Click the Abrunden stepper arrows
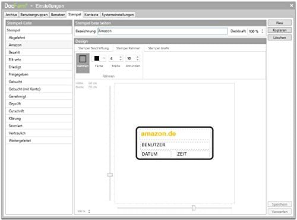This screenshot has height=220, width=297. point(138,58)
